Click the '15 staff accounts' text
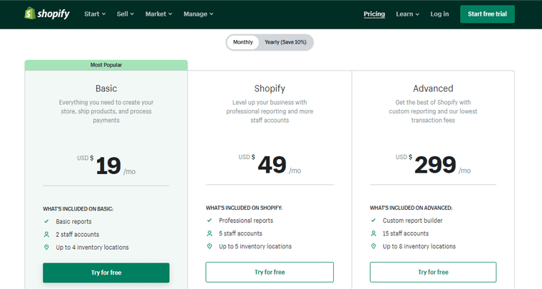Screen dimensions: 542x289 (406, 233)
